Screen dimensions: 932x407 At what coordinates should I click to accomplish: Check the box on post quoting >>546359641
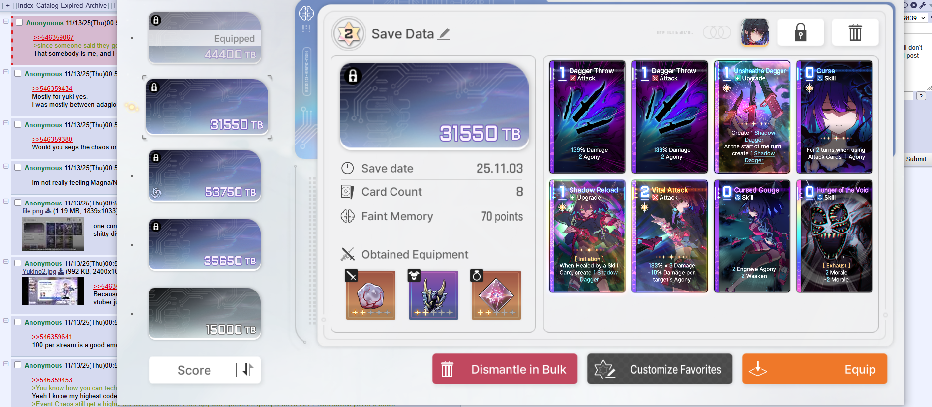18,322
